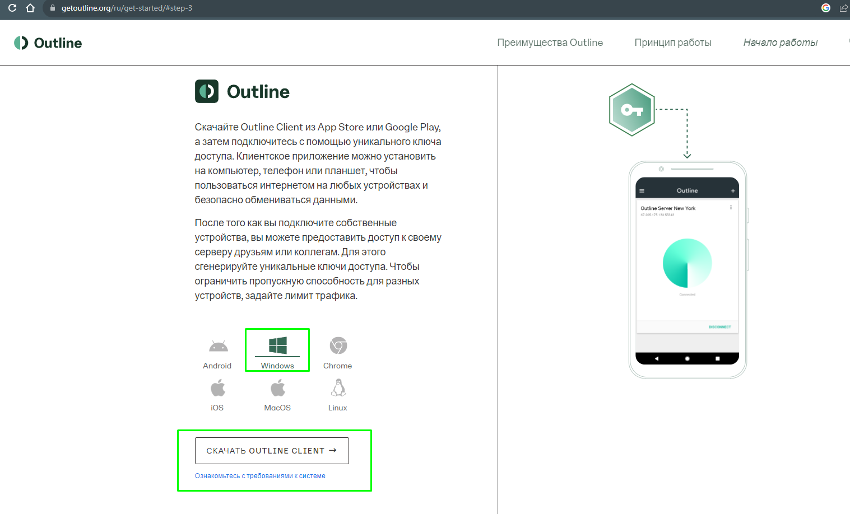The height and width of the screenshot is (514, 850).
Task: Click the getoutline.org URL address field
Action: pyautogui.click(x=127, y=8)
